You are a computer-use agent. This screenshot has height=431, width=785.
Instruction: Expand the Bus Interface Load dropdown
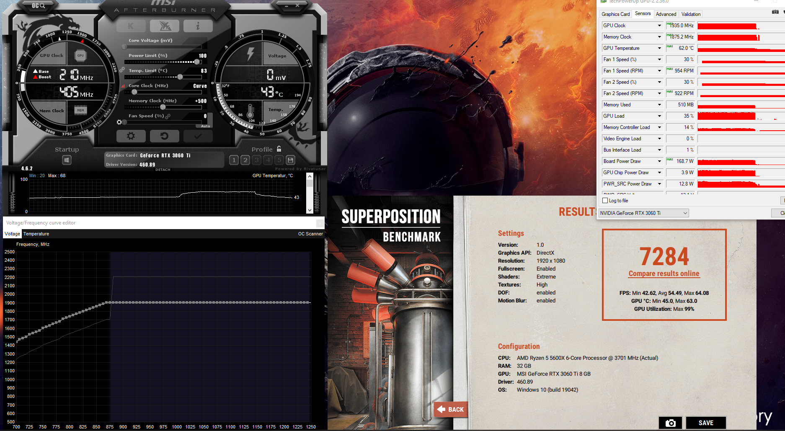click(659, 150)
